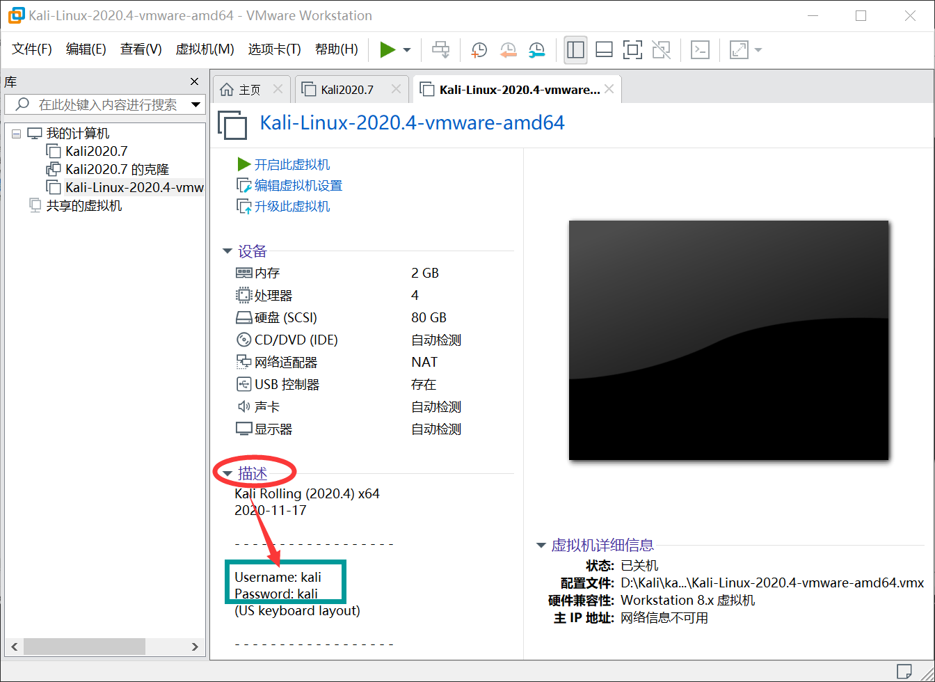935x682 pixels.
Task: Open the 帮助(H) menu
Action: click(x=336, y=49)
